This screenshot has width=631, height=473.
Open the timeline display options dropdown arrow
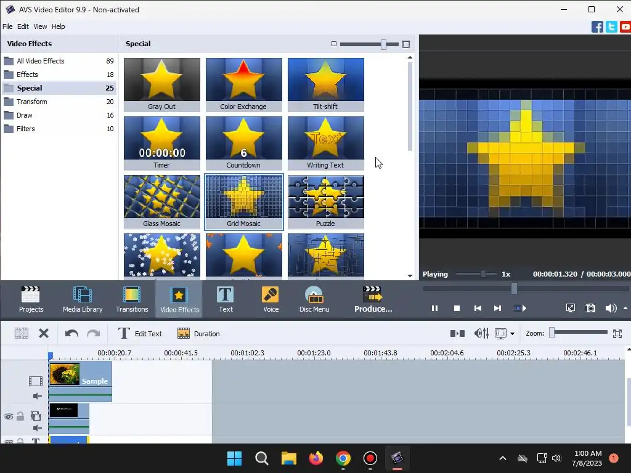[512, 333]
